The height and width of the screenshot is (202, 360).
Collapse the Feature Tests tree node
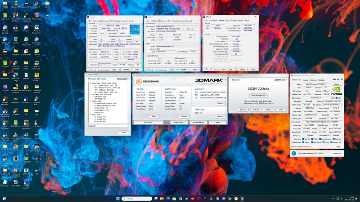pyautogui.click(x=90, y=101)
